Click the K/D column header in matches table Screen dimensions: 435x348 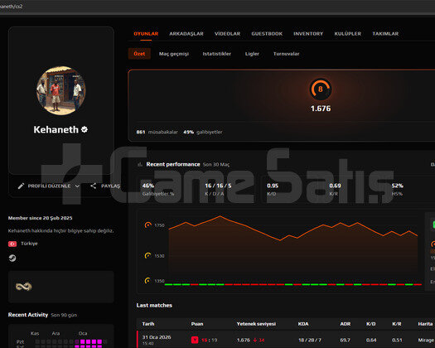click(371, 324)
